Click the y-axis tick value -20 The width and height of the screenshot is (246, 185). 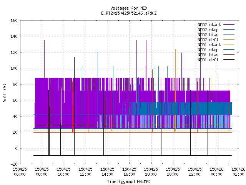[x=14, y=164]
